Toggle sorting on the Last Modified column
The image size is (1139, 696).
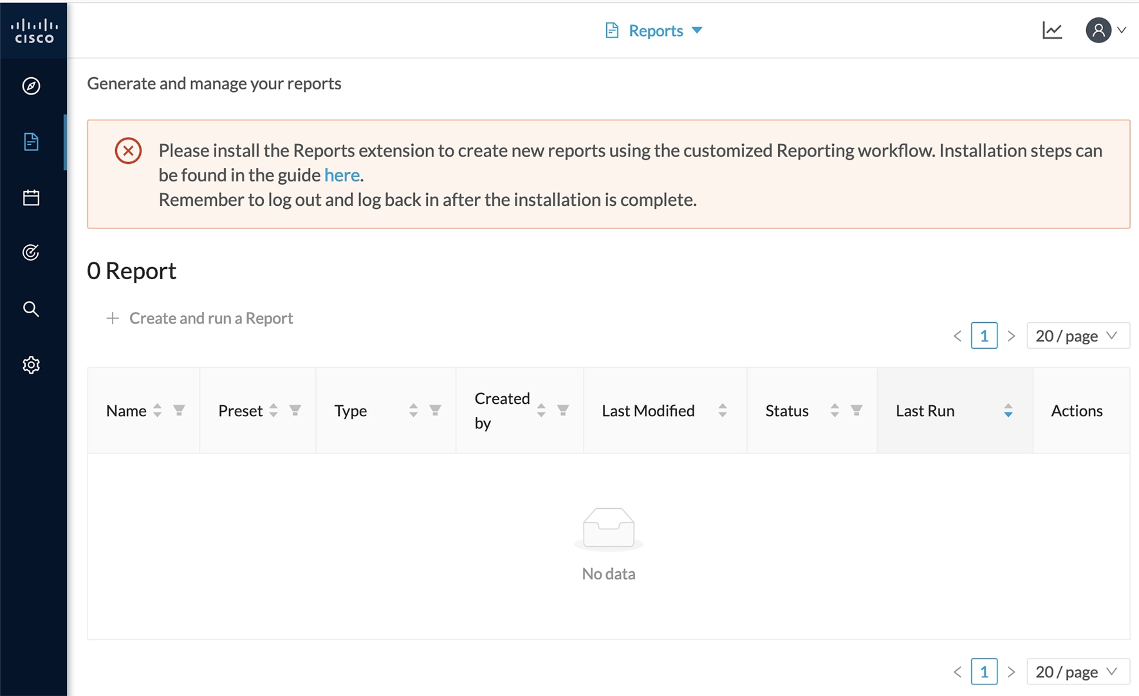pyautogui.click(x=722, y=410)
